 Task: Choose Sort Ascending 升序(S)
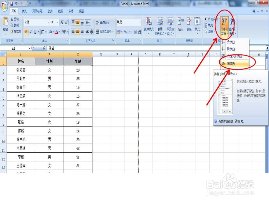235,42
